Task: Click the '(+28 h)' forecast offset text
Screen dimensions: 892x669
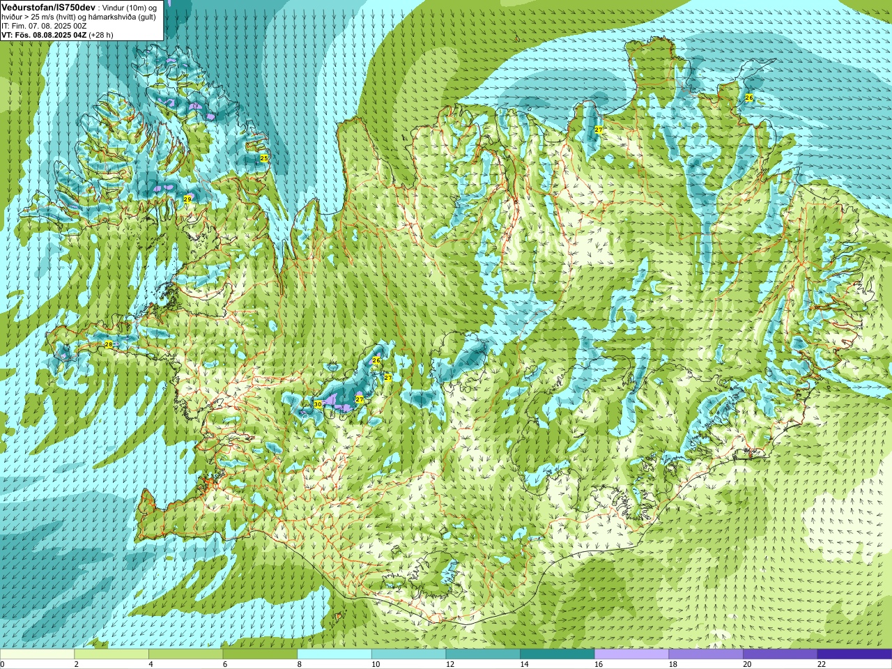Action: coord(101,35)
